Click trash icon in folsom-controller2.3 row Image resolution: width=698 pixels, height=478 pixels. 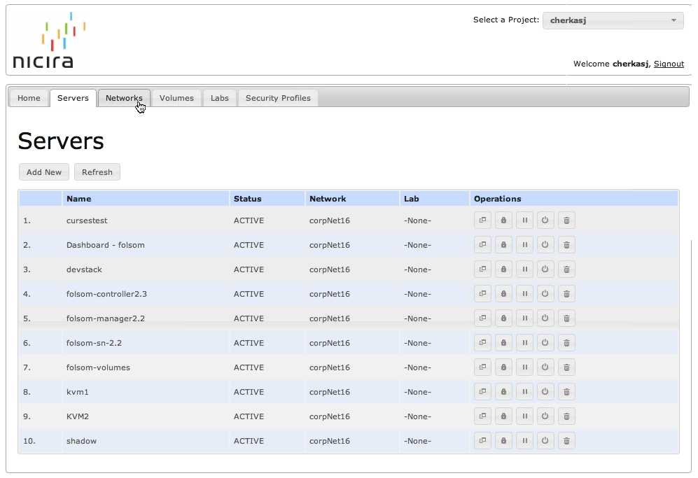[x=566, y=294]
